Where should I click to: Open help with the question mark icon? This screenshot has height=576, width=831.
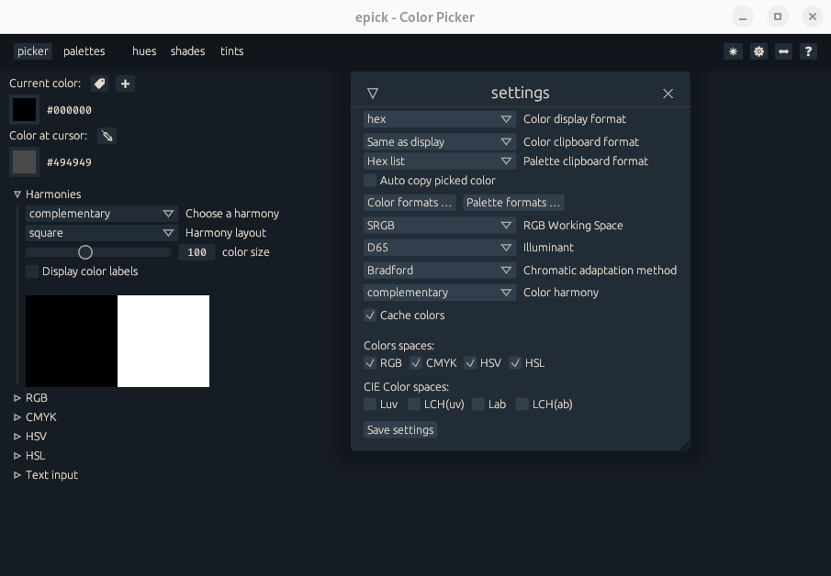[x=808, y=51]
